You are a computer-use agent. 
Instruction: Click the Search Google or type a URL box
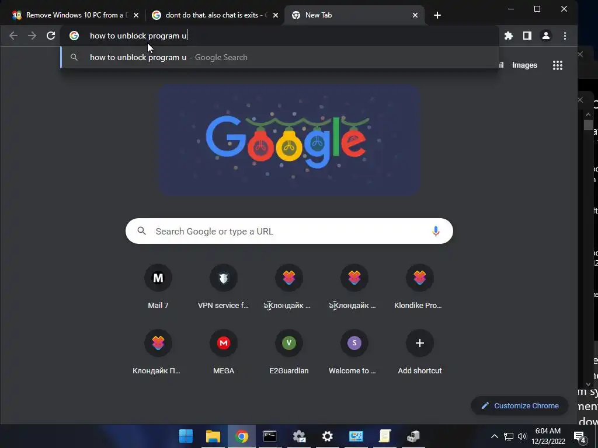pos(289,231)
